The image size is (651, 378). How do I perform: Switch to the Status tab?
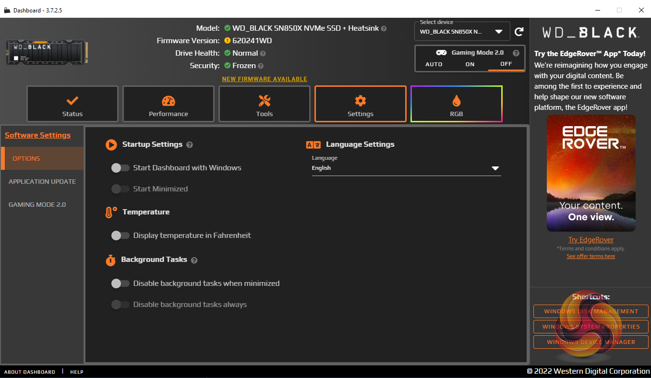coord(72,104)
